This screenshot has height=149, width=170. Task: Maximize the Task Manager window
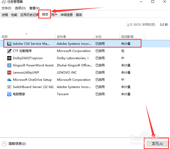click(x=153, y=2)
